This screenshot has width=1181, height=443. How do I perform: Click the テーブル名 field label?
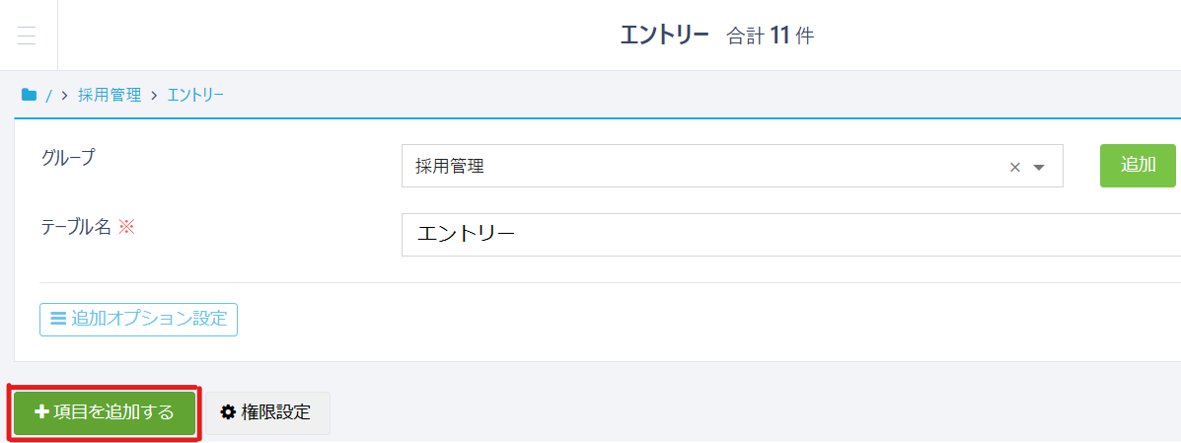[x=77, y=226]
